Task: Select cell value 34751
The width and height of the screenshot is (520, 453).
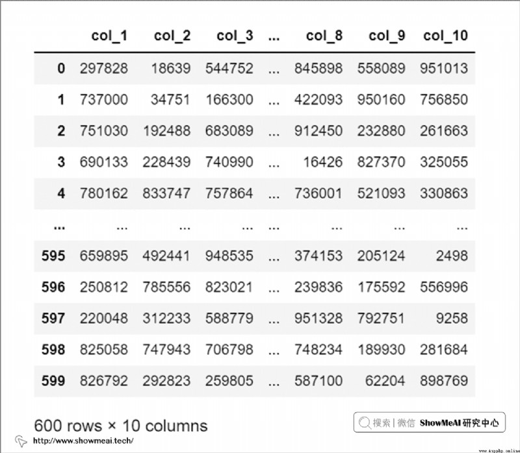Action: 171,100
